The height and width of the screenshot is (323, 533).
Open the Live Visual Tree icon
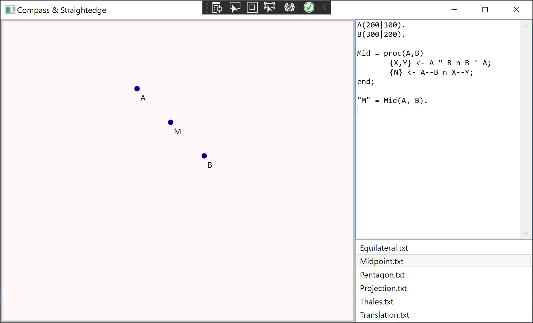click(217, 8)
